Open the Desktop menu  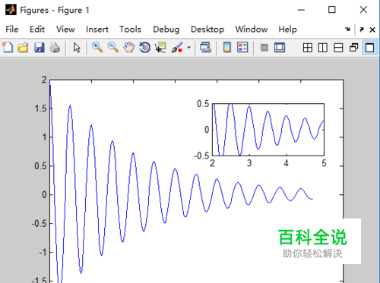pyautogui.click(x=207, y=30)
